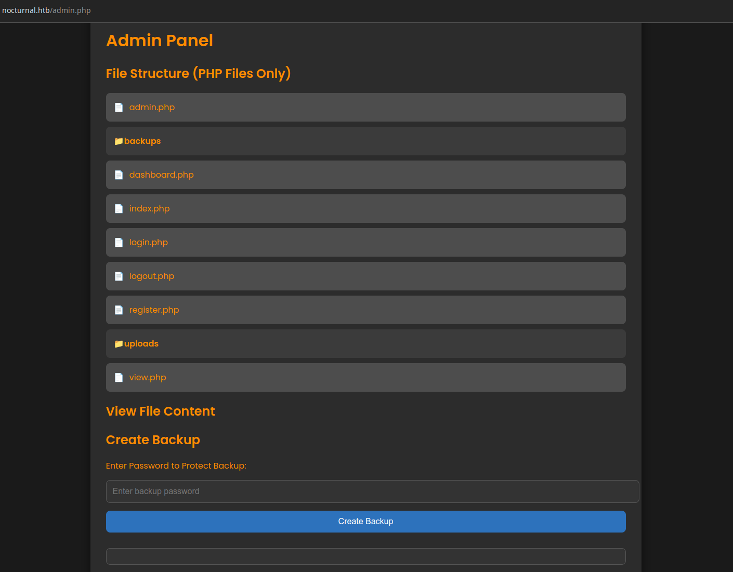
Task: Expand the backups folder entry
Action: pyautogui.click(x=365, y=141)
